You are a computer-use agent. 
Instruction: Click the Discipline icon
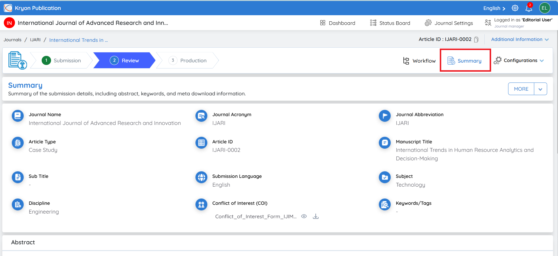(18, 205)
